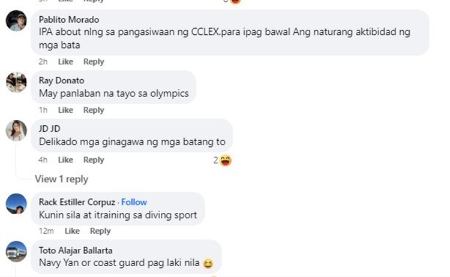Image resolution: width=450 pixels, height=277 pixels.
Task: Reply to Ray Donato's comment
Action: tap(94, 110)
